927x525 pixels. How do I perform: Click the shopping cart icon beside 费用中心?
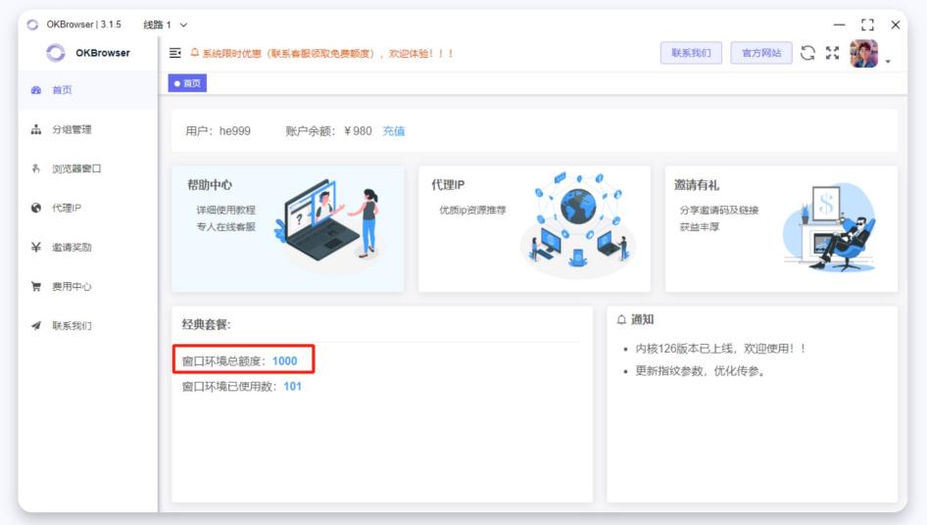[36, 286]
